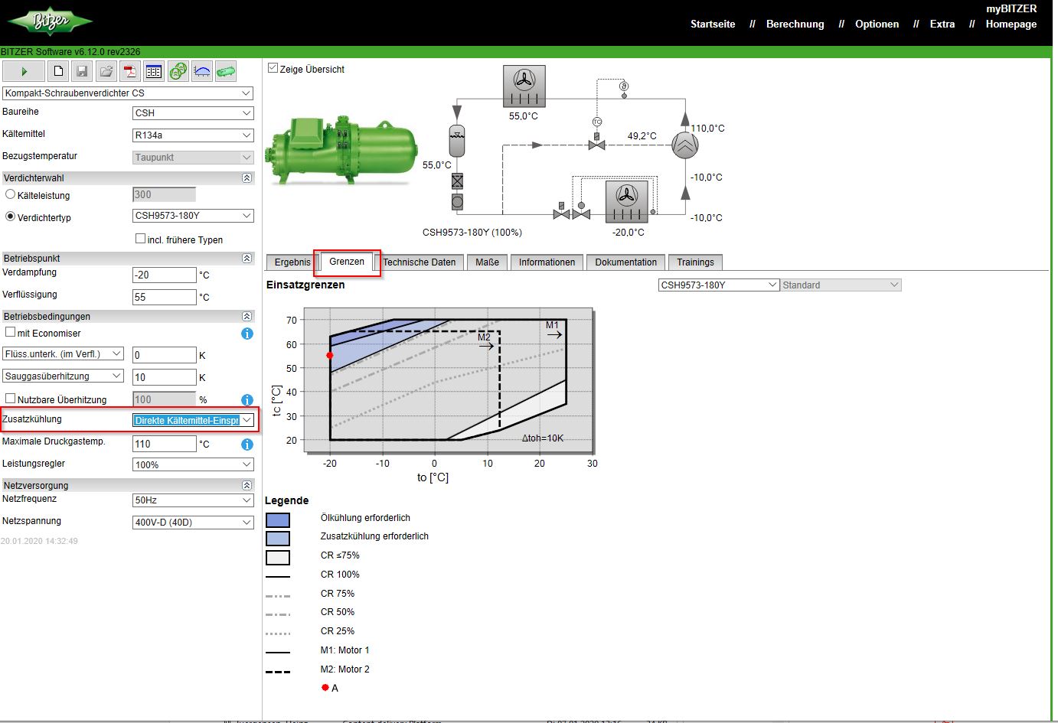This screenshot has width=1058, height=723.
Task: Switch to the Dokumentation tab
Action: pos(626,262)
